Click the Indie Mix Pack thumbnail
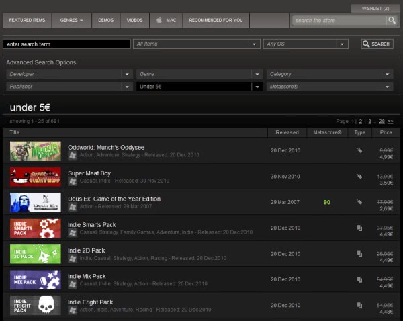 (36, 280)
